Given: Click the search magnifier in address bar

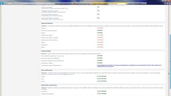Looking at the screenshot, I should 48,3.
